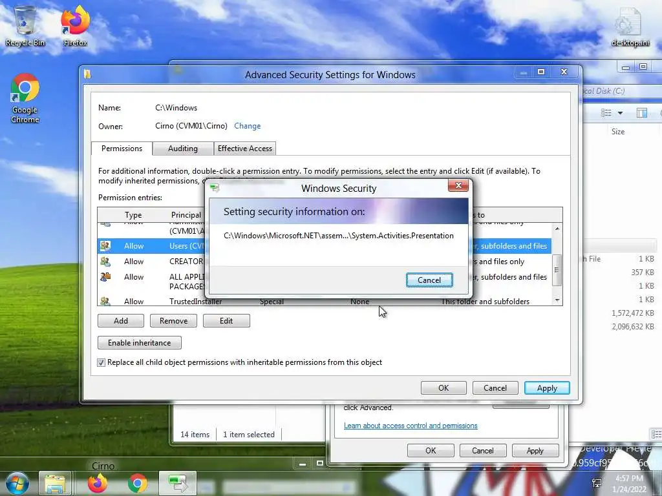Click the preview pane icon in Explorer
Image resolution: width=662 pixels, height=496 pixels.
click(x=642, y=112)
